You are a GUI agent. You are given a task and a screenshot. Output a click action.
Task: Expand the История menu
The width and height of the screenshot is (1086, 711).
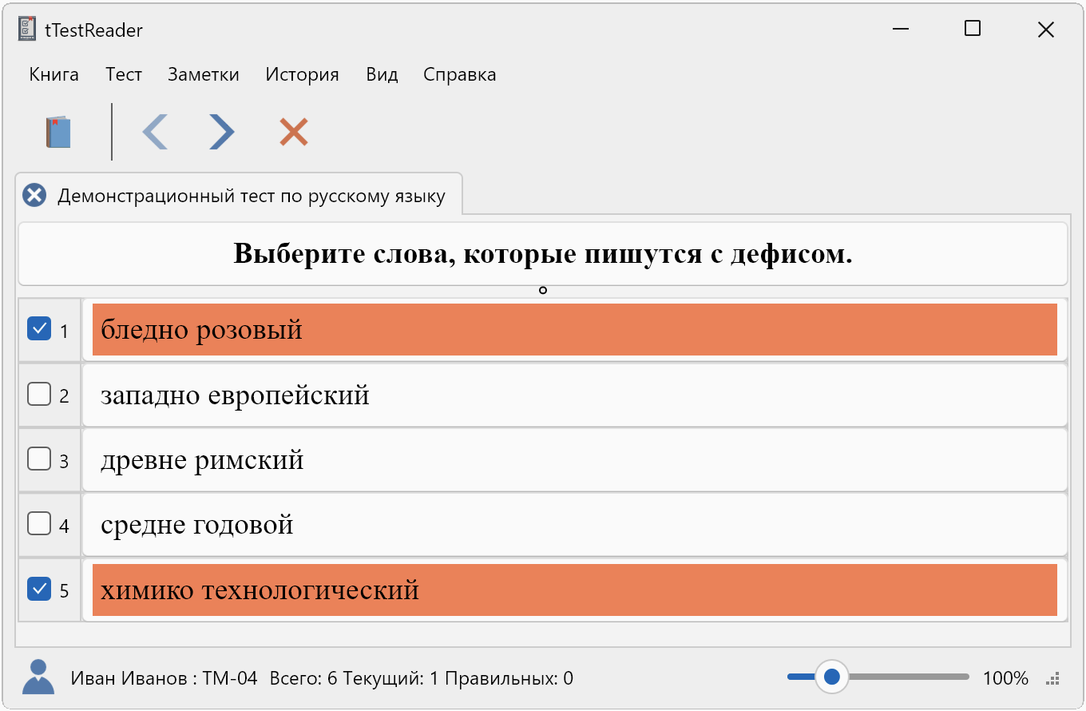[303, 74]
